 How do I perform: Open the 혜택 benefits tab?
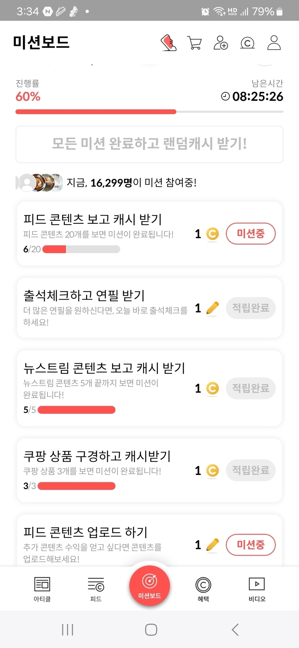(x=203, y=589)
